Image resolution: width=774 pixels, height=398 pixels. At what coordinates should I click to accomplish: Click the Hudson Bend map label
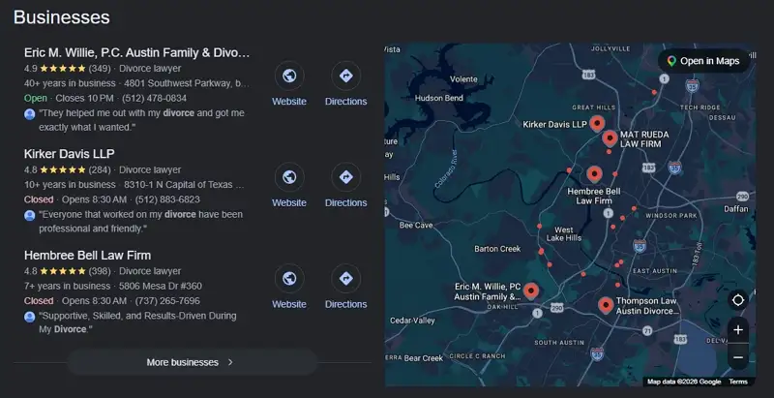pos(439,98)
